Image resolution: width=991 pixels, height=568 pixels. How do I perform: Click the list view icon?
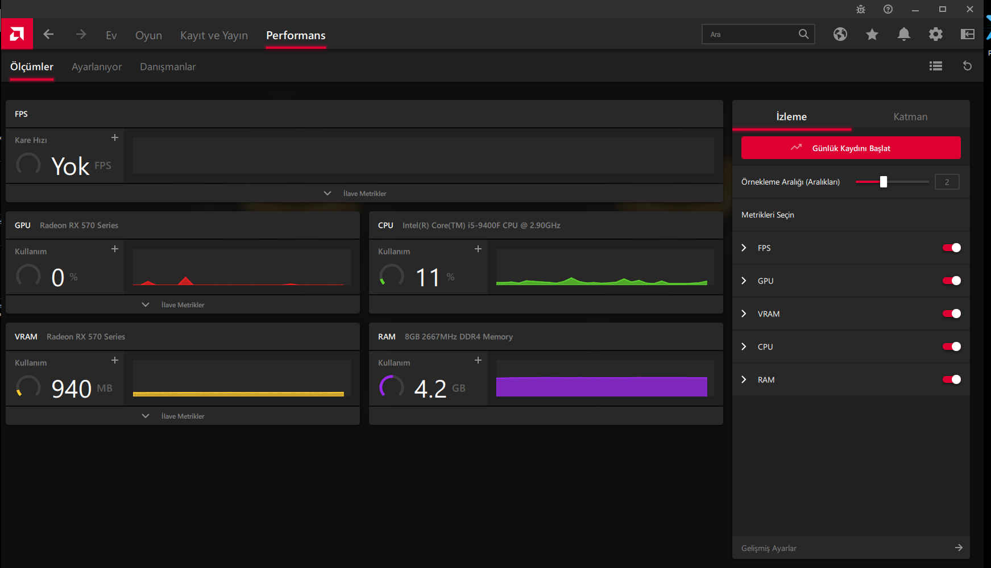[935, 66]
